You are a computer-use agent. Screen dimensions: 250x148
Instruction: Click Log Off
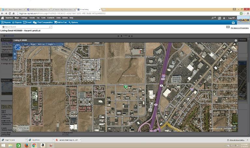232,18
